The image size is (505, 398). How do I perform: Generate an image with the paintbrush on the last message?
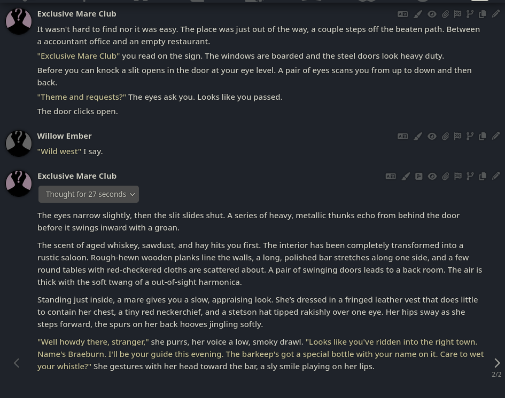(406, 176)
